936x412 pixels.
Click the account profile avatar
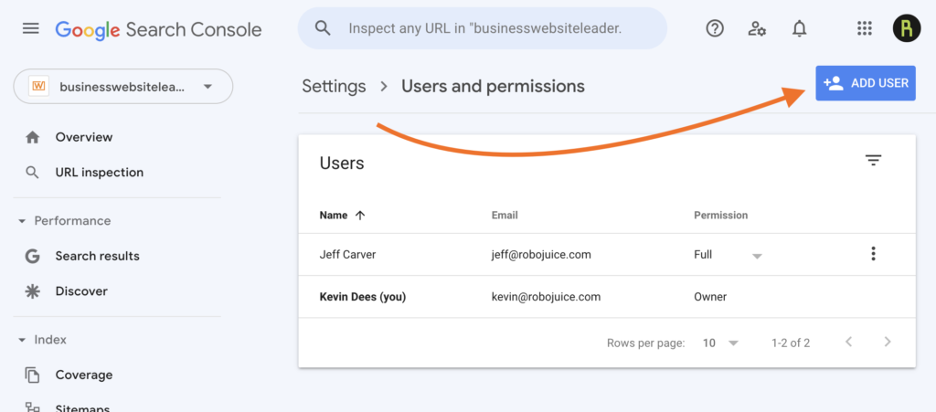906,29
